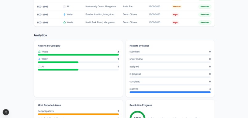Select Kankanady Cross, Mangaluru location
The image size is (248, 118).
(101, 6)
